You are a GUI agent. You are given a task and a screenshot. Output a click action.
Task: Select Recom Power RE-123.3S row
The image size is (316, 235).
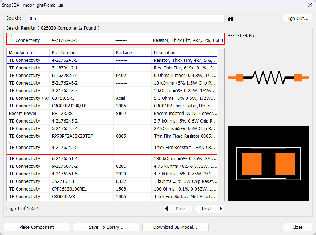coord(112,114)
